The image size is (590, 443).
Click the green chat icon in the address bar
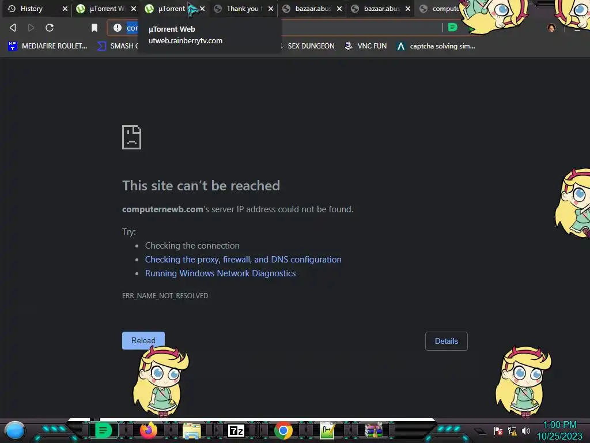[x=453, y=27]
